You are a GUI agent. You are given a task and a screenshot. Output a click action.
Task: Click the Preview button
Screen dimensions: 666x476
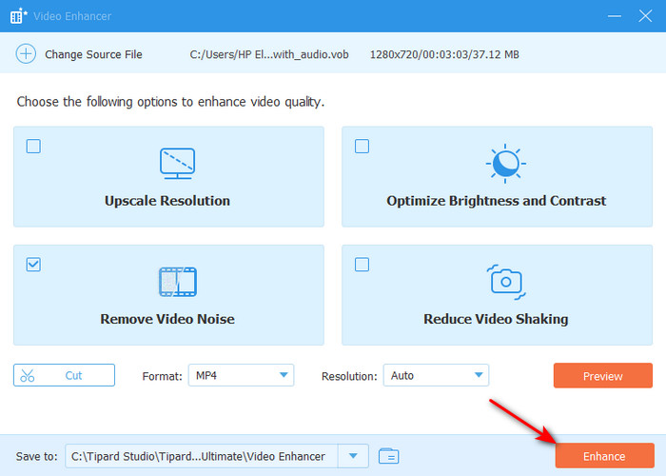(x=602, y=376)
